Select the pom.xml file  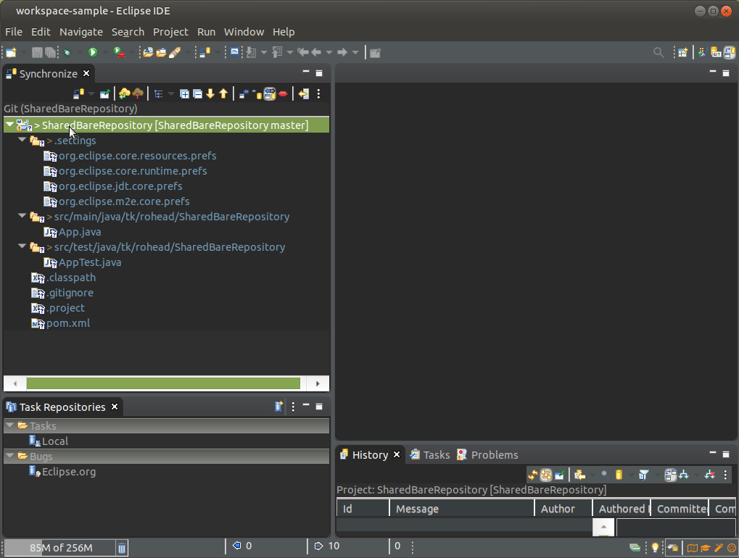pyautogui.click(x=68, y=323)
